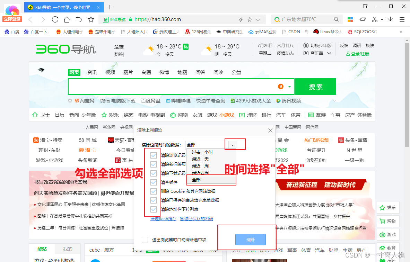Click the lightning speed mode icon

point(241,20)
